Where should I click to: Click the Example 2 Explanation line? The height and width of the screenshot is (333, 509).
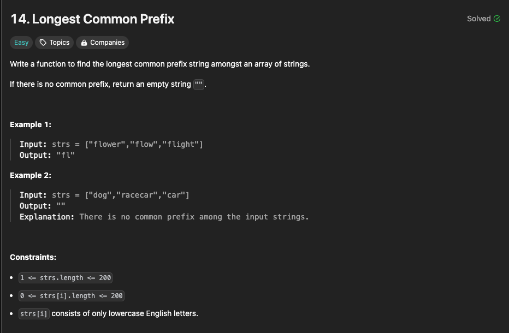coord(164,217)
